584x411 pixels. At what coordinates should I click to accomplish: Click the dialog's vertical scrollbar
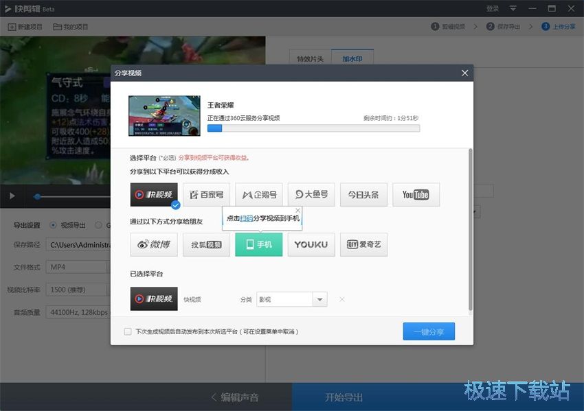[x=471, y=229]
